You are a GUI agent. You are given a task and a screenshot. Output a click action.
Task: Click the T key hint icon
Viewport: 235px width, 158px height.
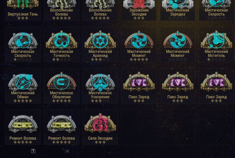point(33,151)
